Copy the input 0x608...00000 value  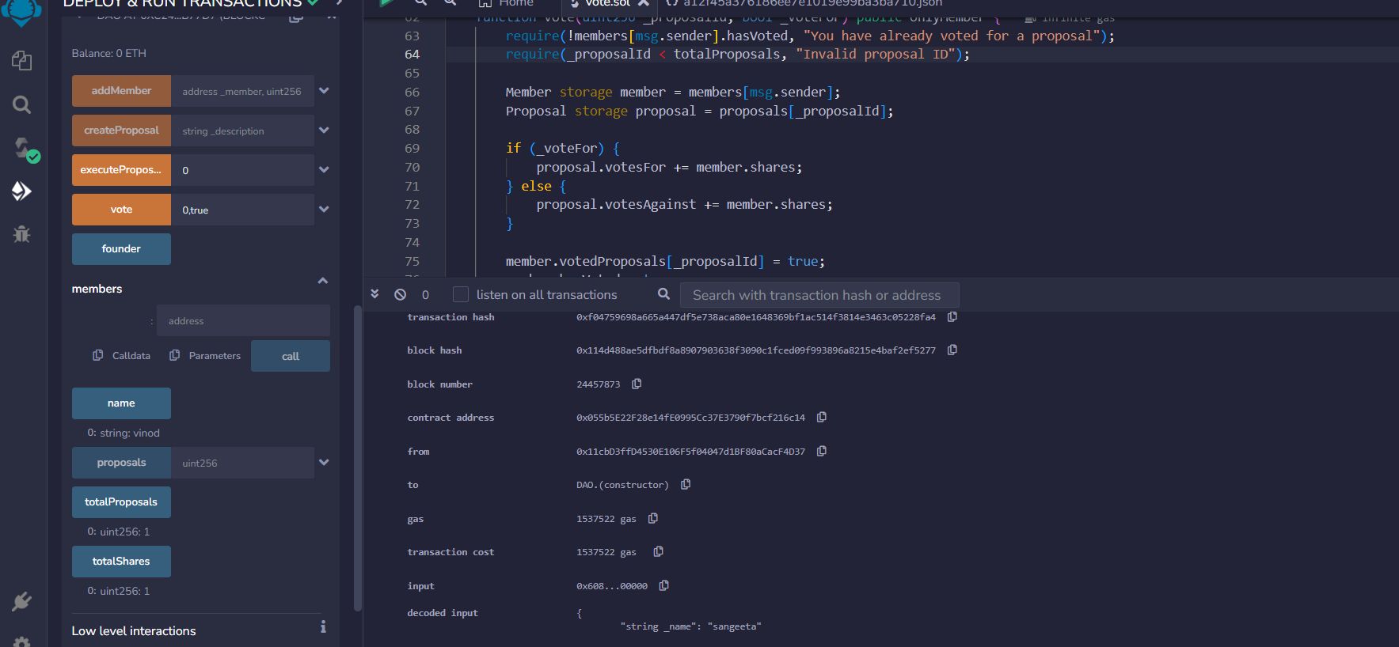pyautogui.click(x=664, y=585)
